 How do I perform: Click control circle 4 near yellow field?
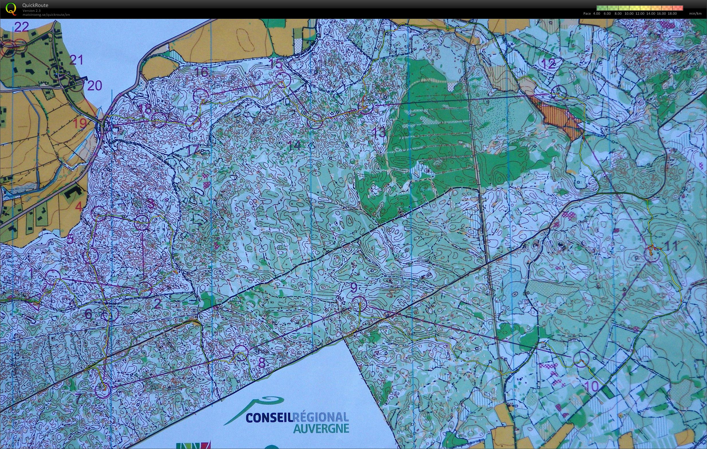(x=99, y=213)
